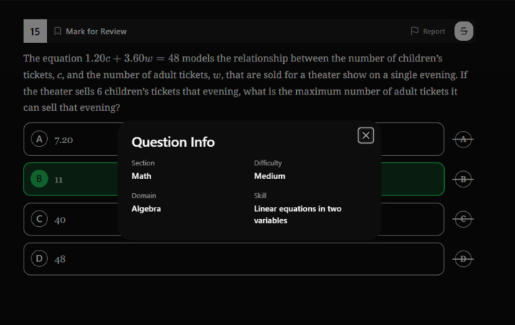Click the Mark for Review bookmark icon
The width and height of the screenshot is (515, 325).
coord(57,31)
